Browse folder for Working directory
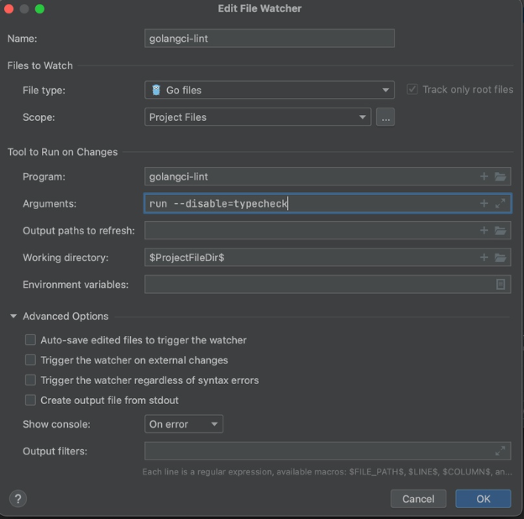 click(500, 257)
